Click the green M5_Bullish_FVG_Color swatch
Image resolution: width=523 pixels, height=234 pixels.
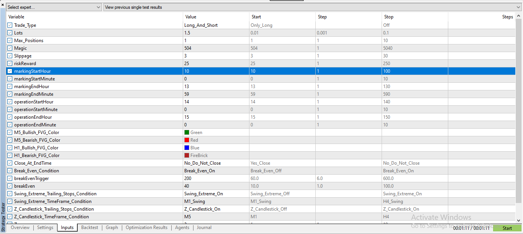[186, 132]
